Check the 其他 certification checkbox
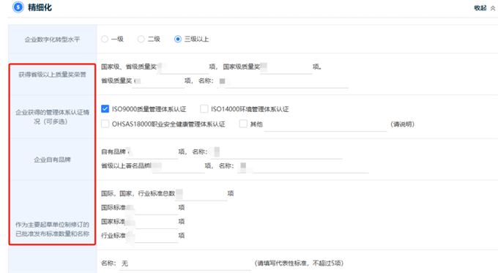The image size is (498, 273). point(243,124)
